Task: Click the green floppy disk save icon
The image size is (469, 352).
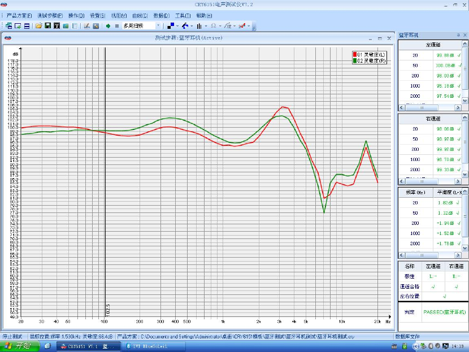Action: click(x=48, y=26)
